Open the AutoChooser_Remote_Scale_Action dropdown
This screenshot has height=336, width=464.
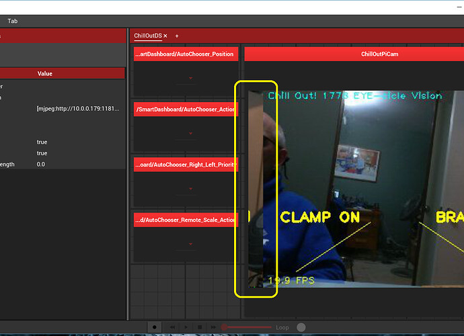(x=186, y=244)
